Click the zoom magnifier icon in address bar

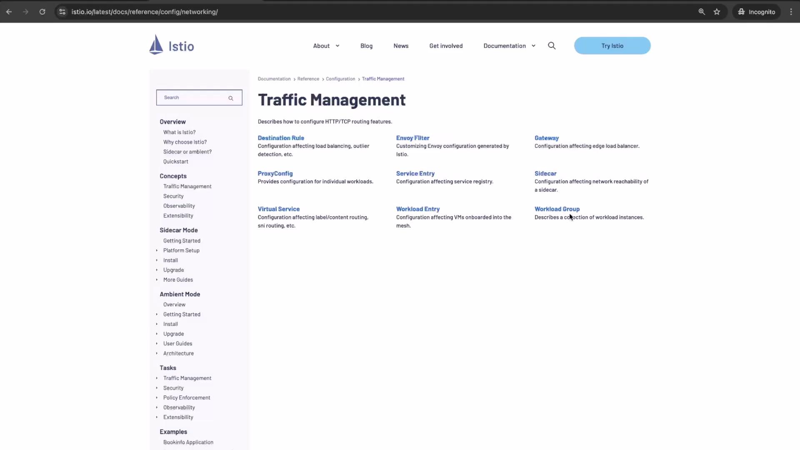(x=702, y=12)
